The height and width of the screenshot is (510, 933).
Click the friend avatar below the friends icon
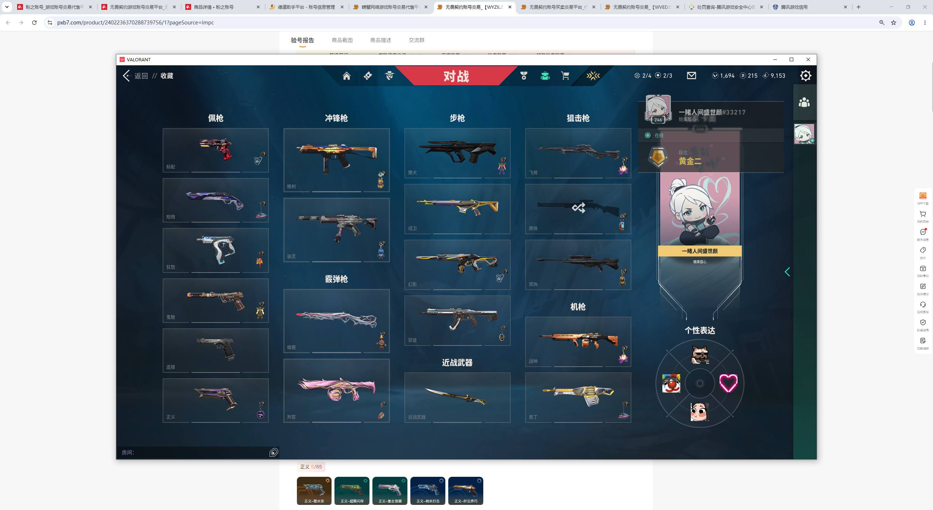[x=804, y=134]
